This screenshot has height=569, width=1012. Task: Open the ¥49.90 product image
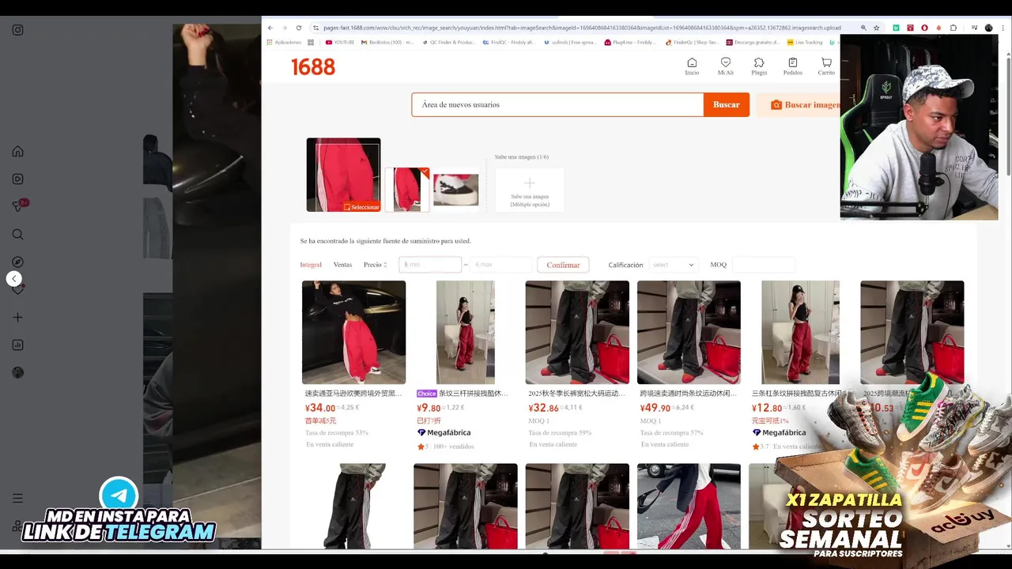pos(689,333)
